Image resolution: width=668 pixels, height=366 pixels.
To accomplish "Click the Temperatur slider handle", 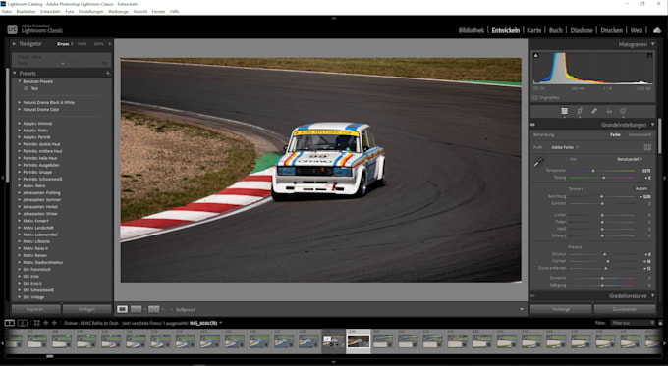I will (593, 171).
